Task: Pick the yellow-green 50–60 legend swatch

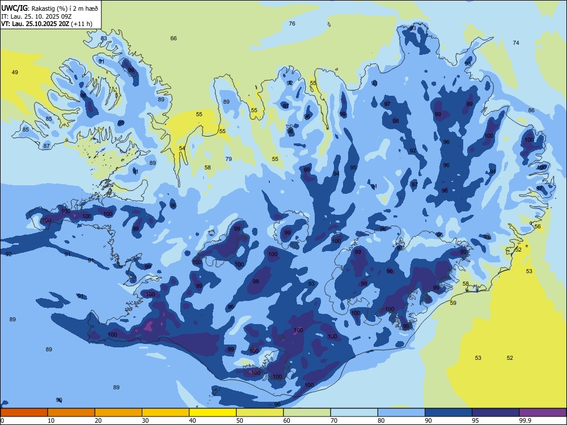Action: (260, 413)
